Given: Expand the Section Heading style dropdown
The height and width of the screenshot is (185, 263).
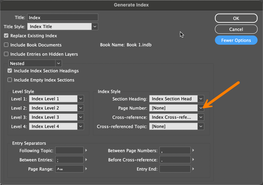Looking at the screenshot, I should [201, 99].
